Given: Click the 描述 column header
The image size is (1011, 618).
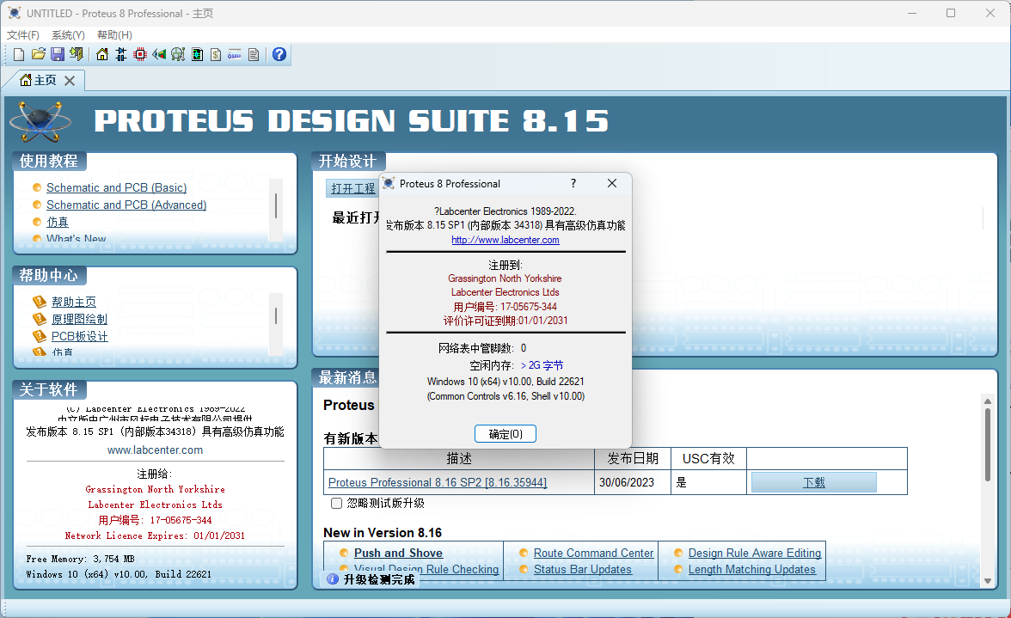Looking at the screenshot, I should (x=459, y=458).
